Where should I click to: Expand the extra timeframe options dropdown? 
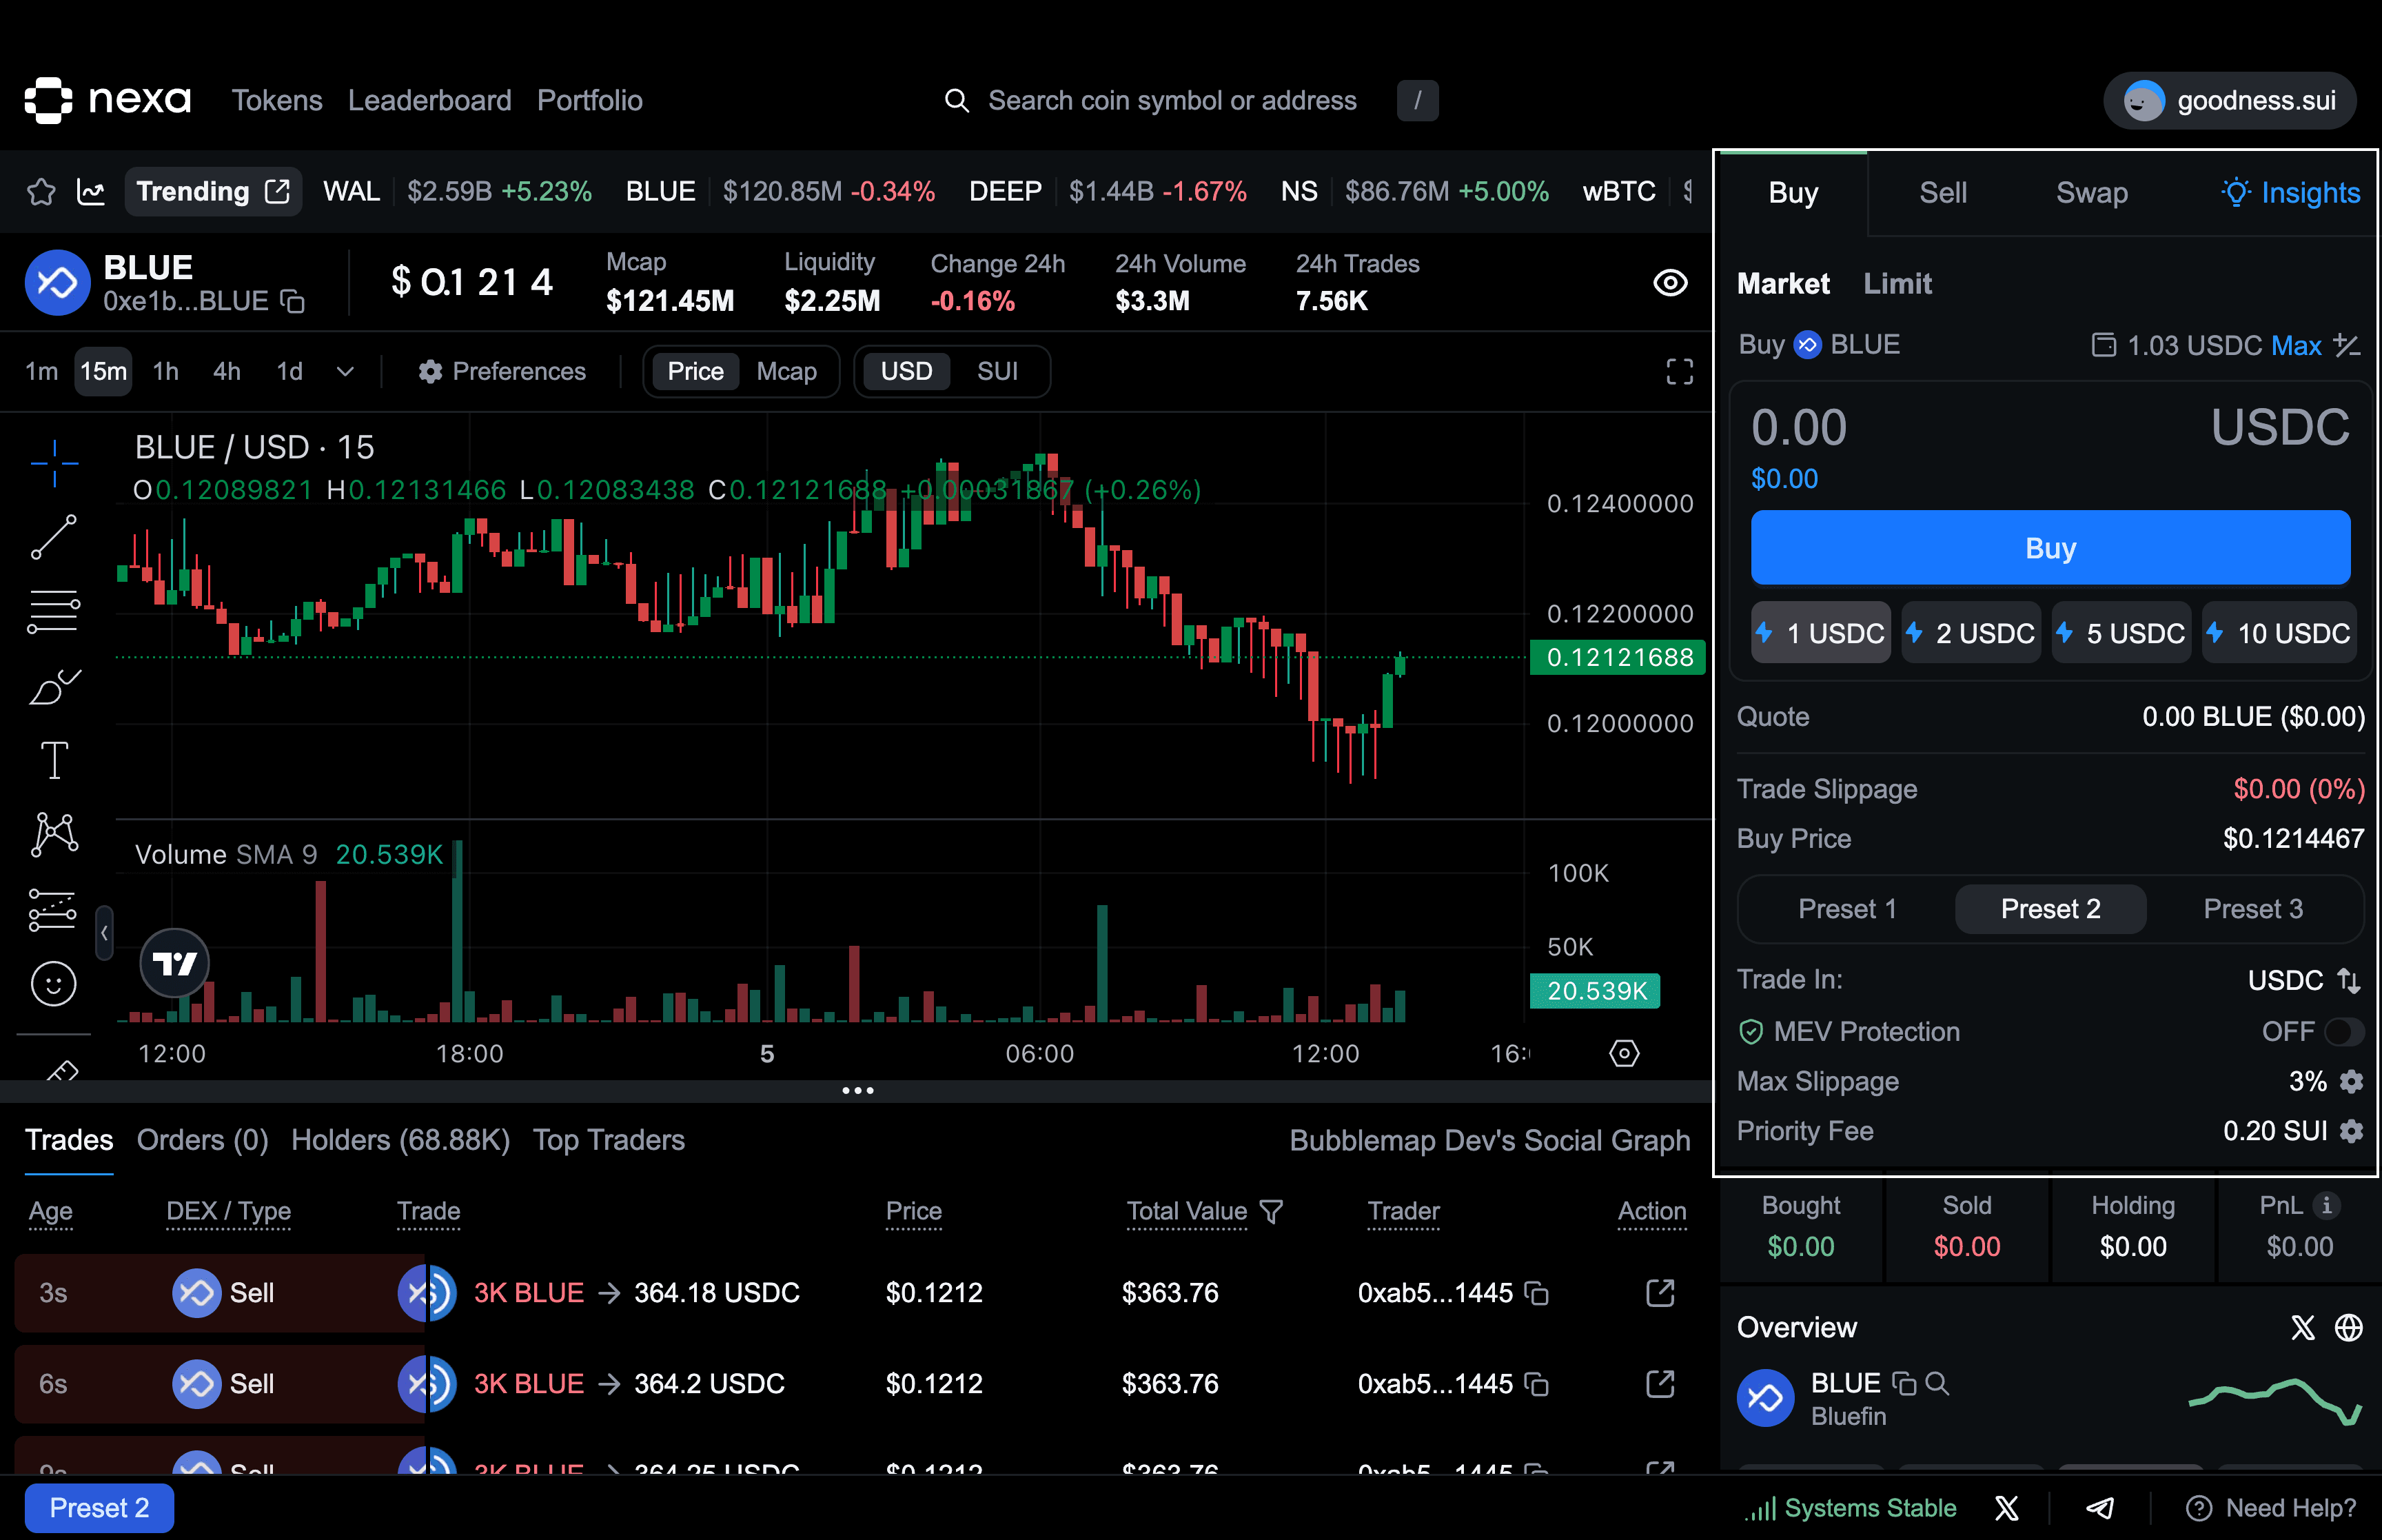pos(344,371)
